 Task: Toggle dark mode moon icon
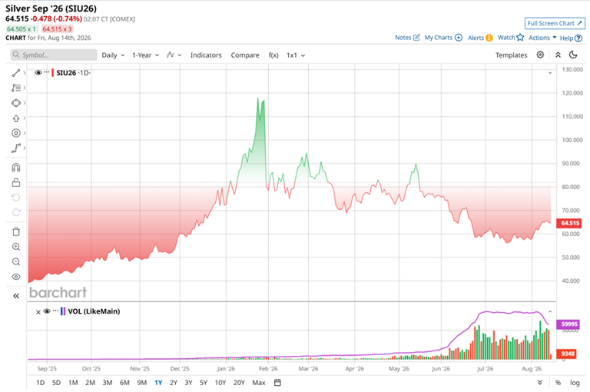click(x=573, y=55)
